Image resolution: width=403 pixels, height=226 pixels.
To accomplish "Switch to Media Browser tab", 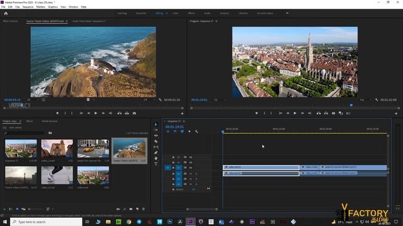I will pos(50,121).
